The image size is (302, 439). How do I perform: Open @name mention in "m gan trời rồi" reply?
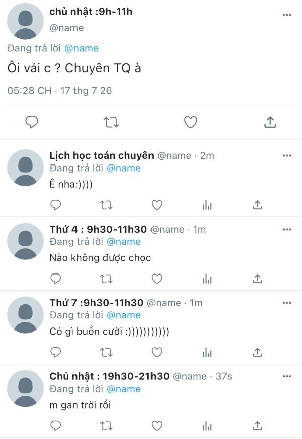(x=124, y=389)
